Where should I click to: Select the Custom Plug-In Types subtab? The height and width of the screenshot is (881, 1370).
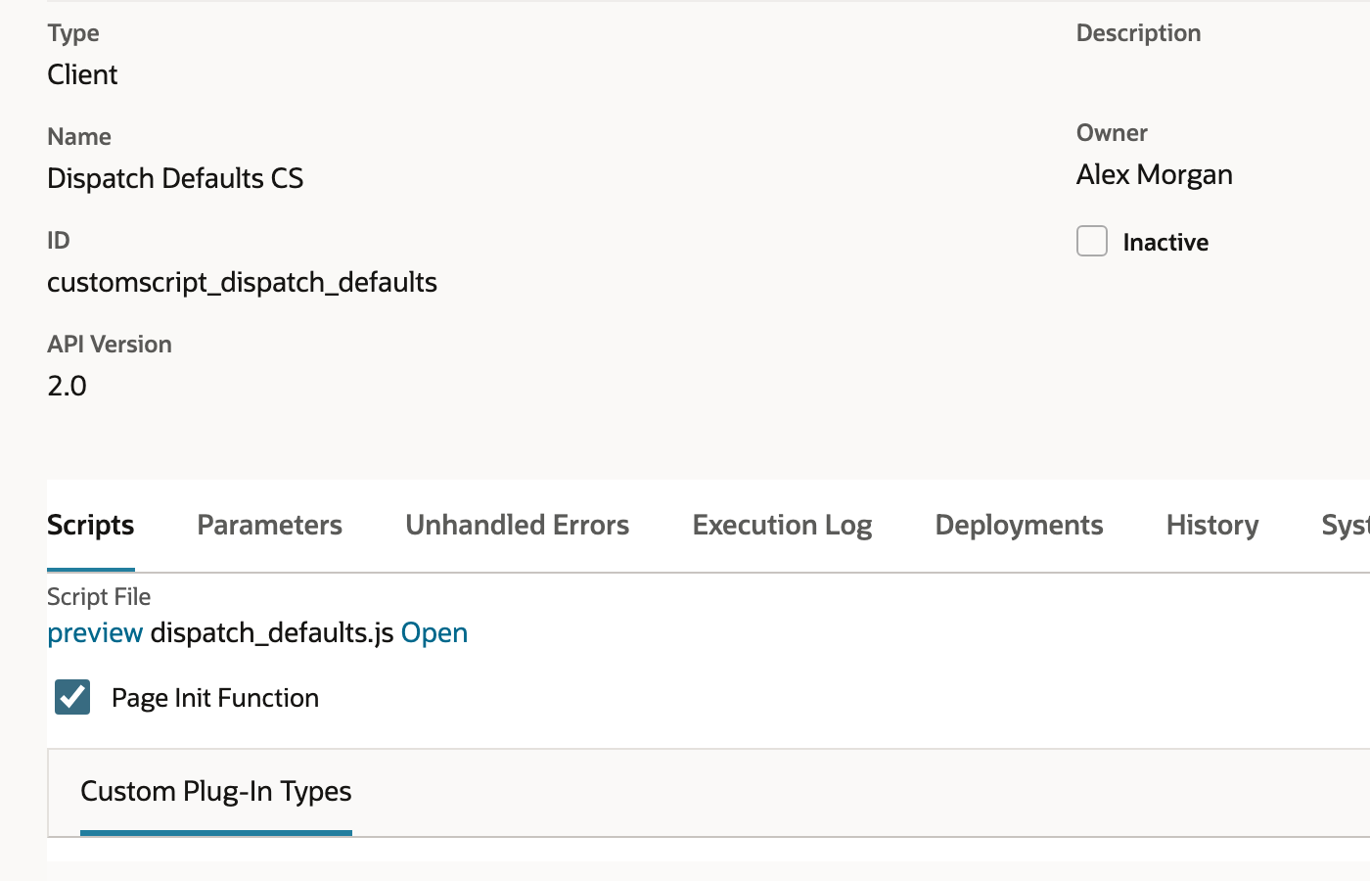click(216, 791)
